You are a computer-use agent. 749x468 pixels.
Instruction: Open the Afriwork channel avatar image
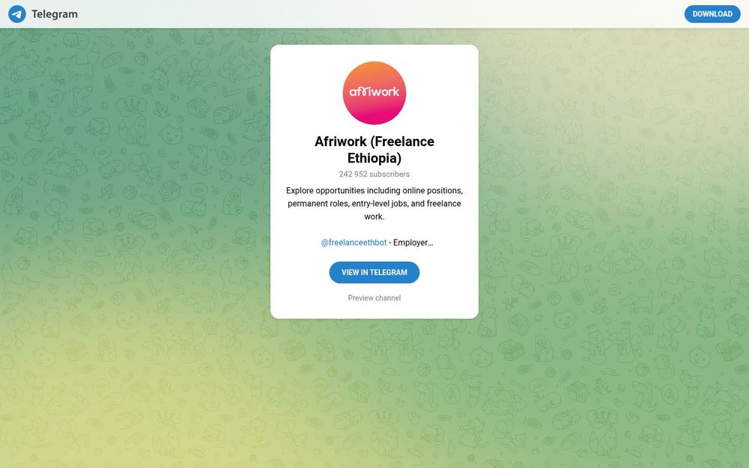pos(374,93)
